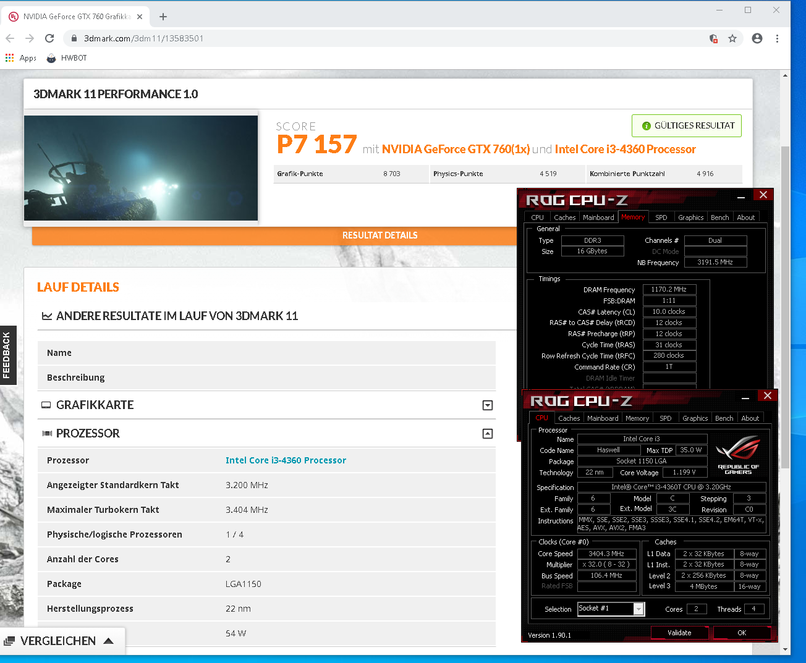The width and height of the screenshot is (806, 663).
Task: Click the site lock icon
Action: click(74, 38)
